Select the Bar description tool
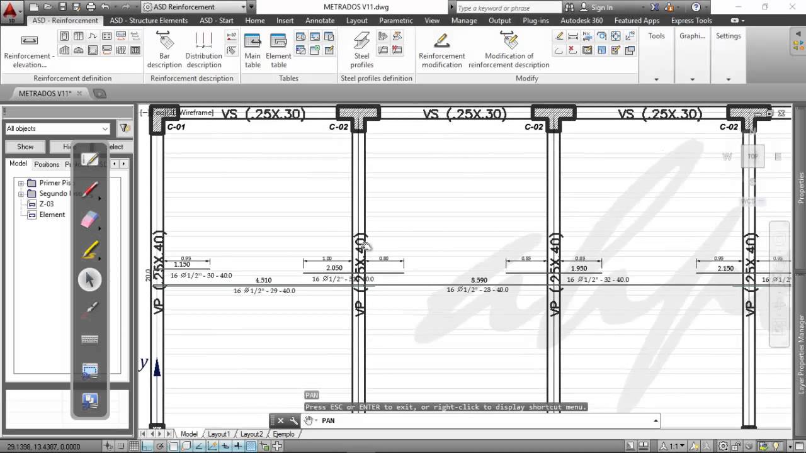The height and width of the screenshot is (453, 806). pyautogui.click(x=164, y=50)
